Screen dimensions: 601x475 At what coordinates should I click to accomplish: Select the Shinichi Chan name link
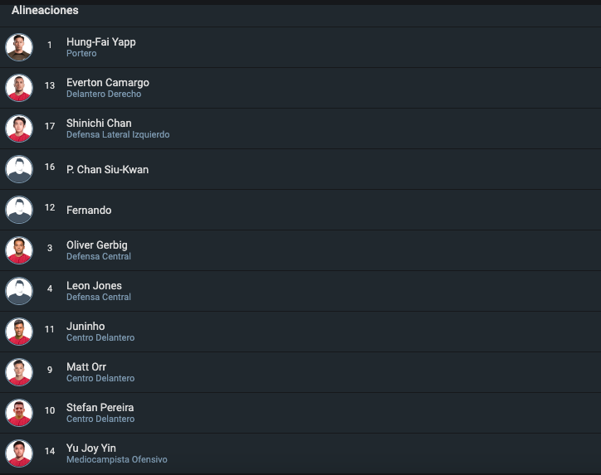99,123
